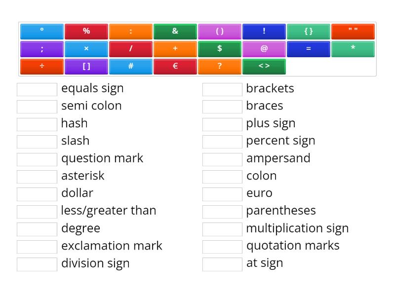The height and width of the screenshot is (296, 395).
Task: Click the answer box beside equals sign
Action: click(x=37, y=88)
